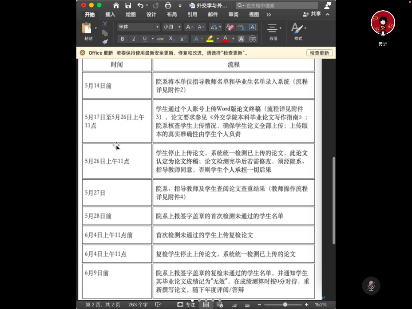412x309 pixels.
Task: Toggle Bold formatting
Action: 123,39
